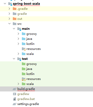
Task: Select scala label under test
Action: (x=30, y=84)
